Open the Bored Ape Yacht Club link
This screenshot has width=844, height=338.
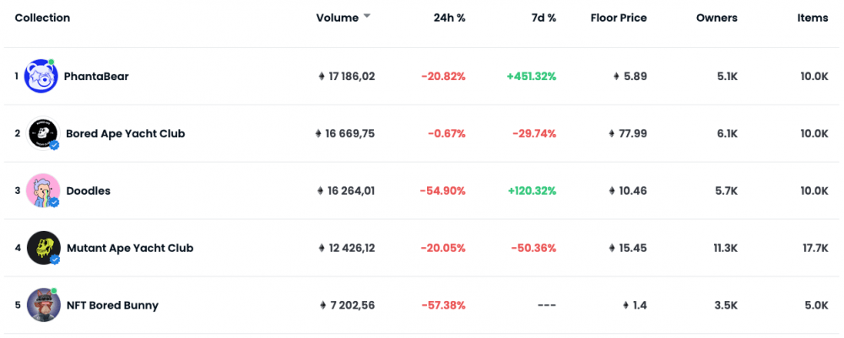pos(125,134)
